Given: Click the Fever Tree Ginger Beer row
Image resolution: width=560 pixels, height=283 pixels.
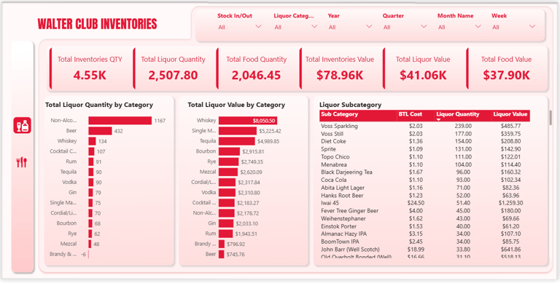Looking at the screenshot, I should click(x=424, y=211).
